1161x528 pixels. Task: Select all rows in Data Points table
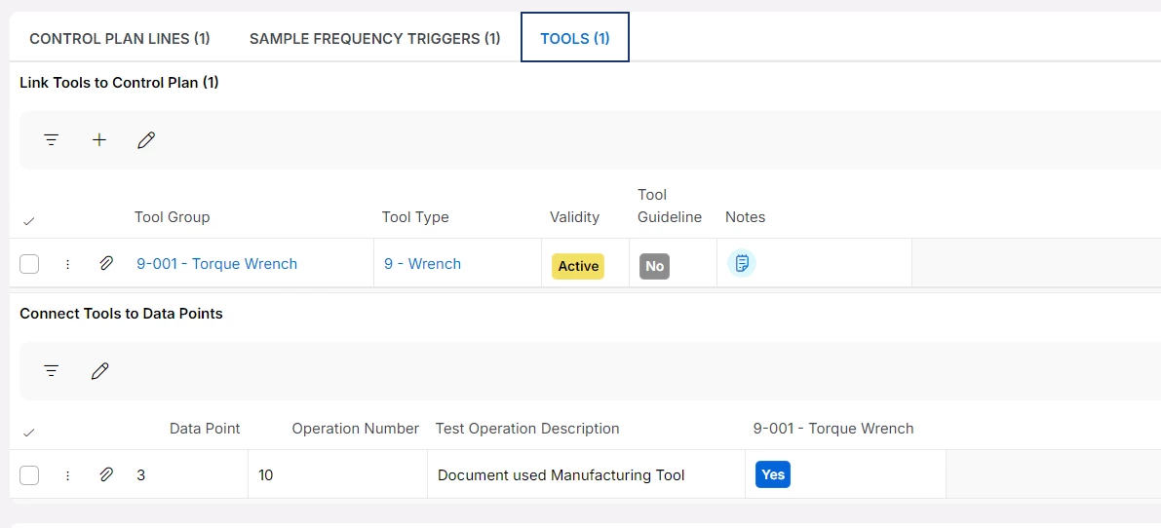pyautogui.click(x=28, y=433)
